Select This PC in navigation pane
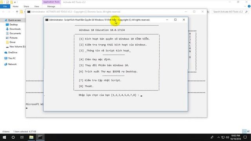This screenshot has width=251, height=141. point(10,58)
